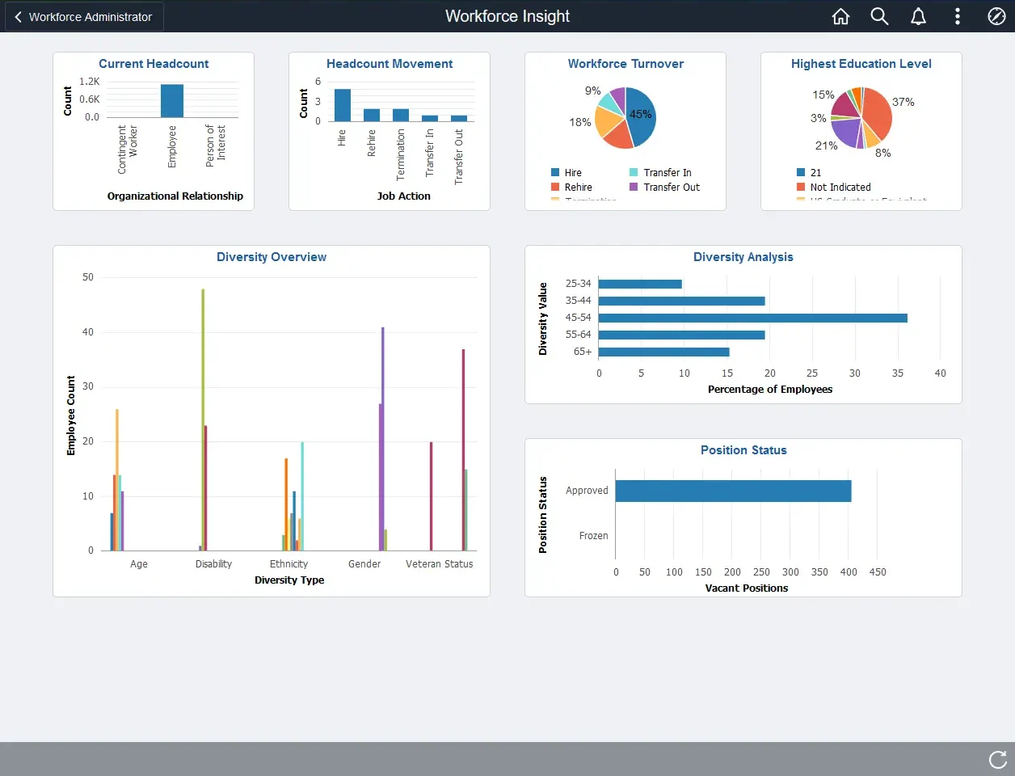Open the Position Status chart title

point(743,450)
